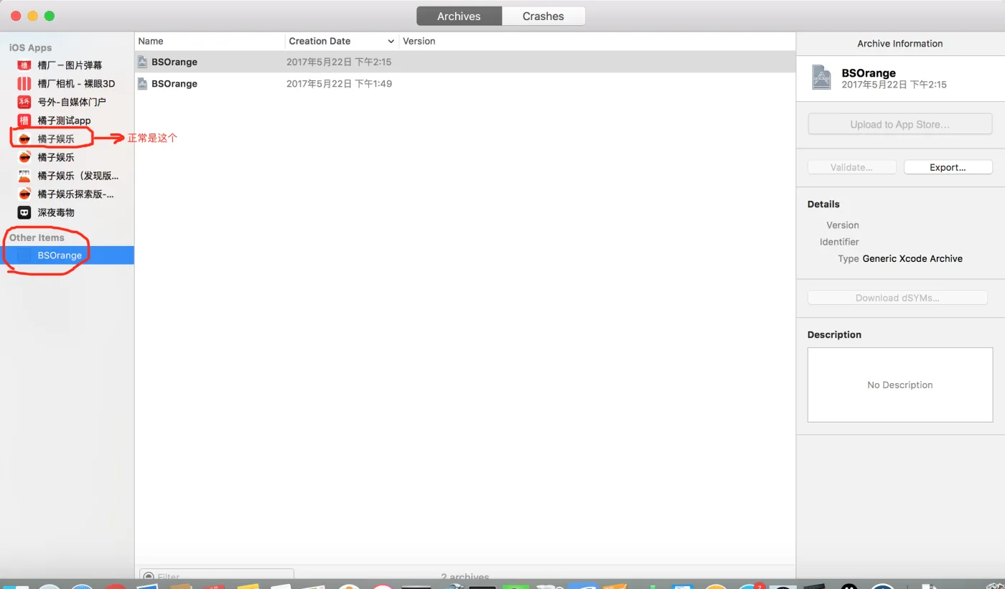This screenshot has height=589, width=1005.
Task: Click archive file icon of the 下午2:15 row
Action: pyautogui.click(x=143, y=62)
